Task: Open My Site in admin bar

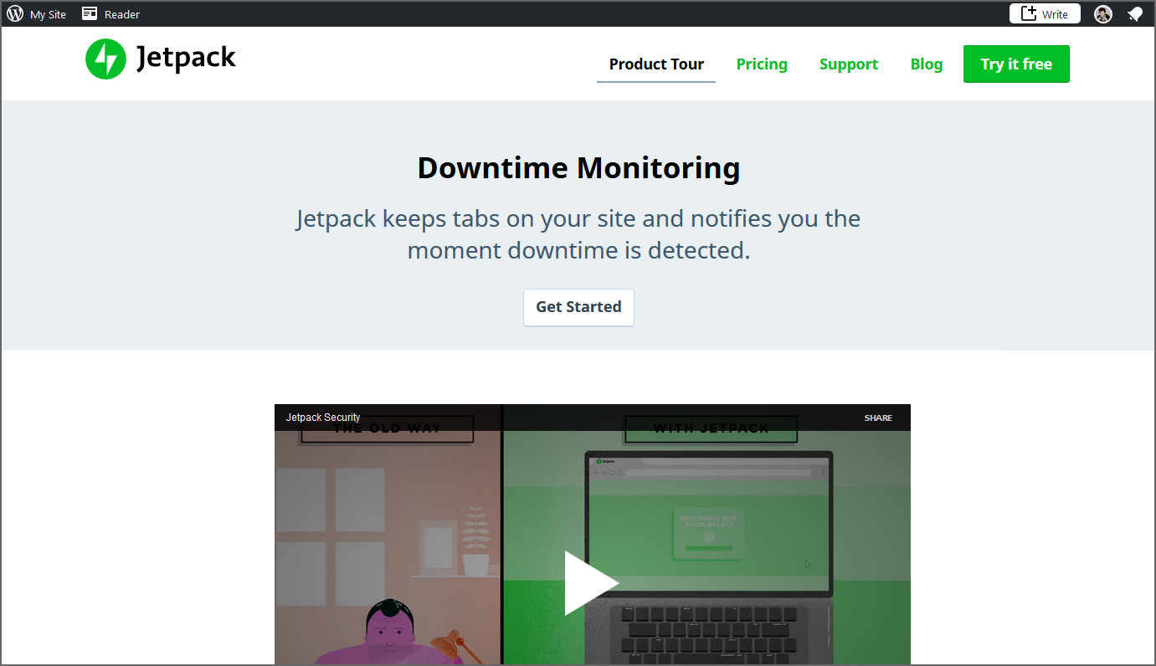Action: pos(48,14)
